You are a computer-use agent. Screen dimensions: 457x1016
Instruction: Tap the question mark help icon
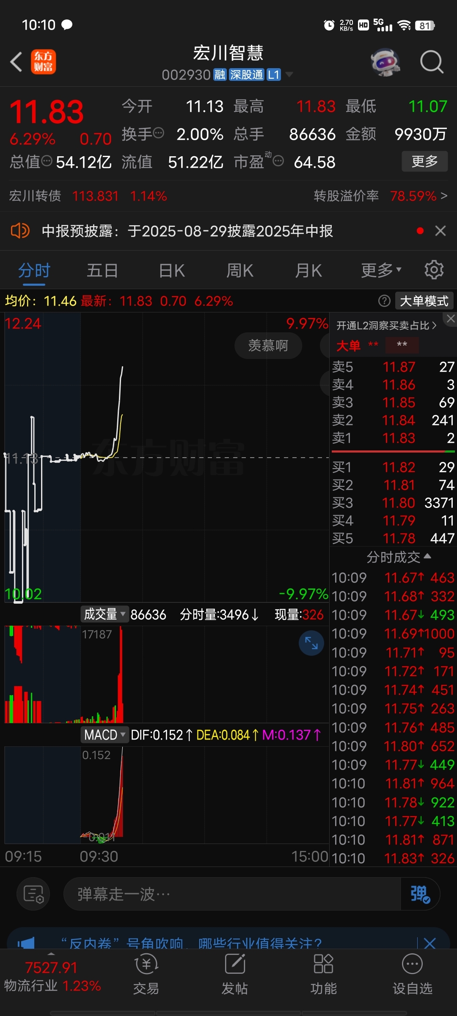tap(384, 301)
